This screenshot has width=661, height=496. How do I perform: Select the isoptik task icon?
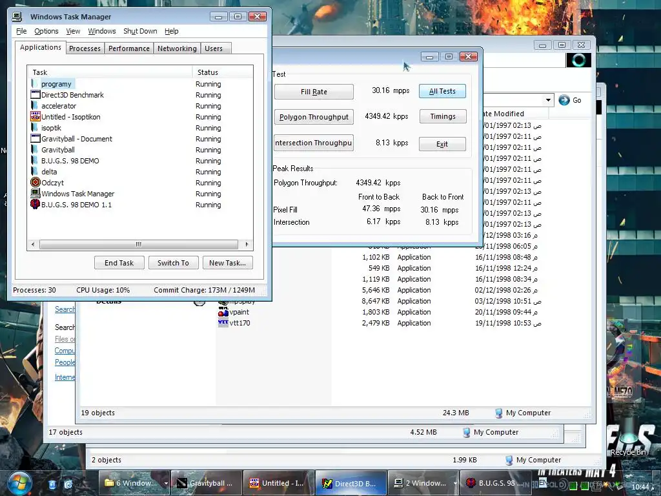click(x=35, y=127)
